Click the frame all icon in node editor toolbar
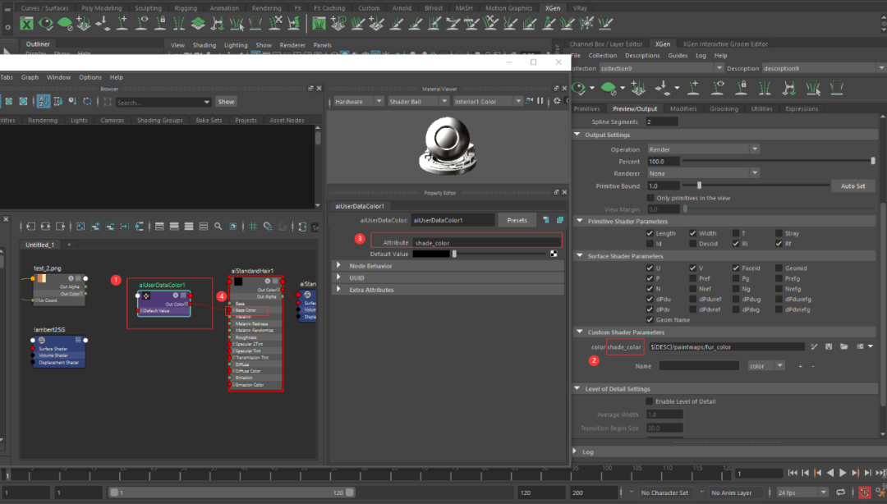This screenshot has width=887, height=504. (80, 227)
